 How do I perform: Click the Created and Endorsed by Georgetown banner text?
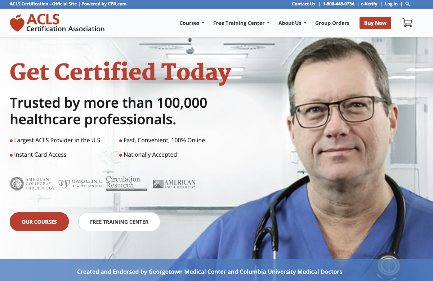[210, 272]
